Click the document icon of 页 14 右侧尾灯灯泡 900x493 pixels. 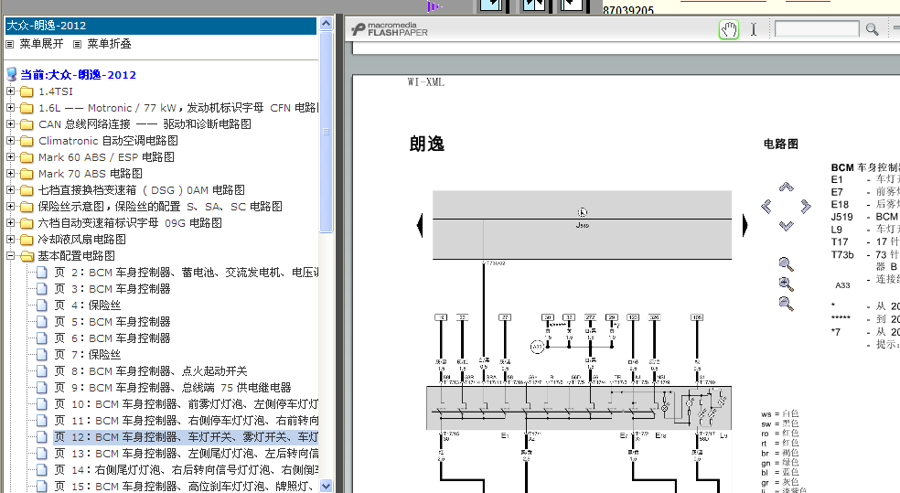[x=41, y=470]
